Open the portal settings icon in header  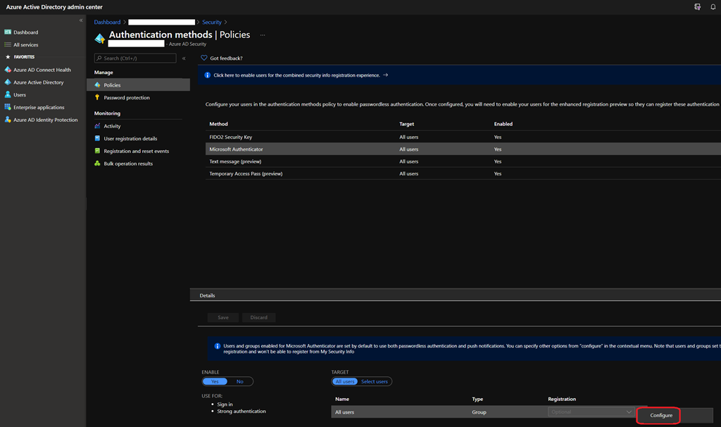click(x=697, y=7)
